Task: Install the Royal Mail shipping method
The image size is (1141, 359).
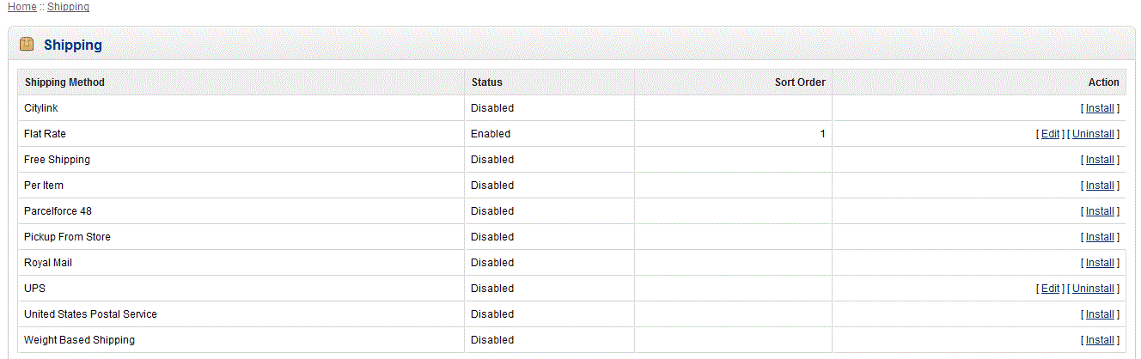Action: (x=1100, y=263)
